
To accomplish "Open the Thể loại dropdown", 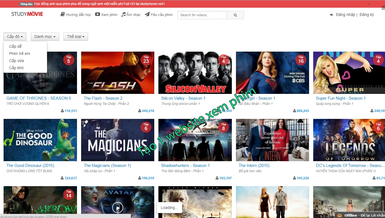I will click(76, 36).
